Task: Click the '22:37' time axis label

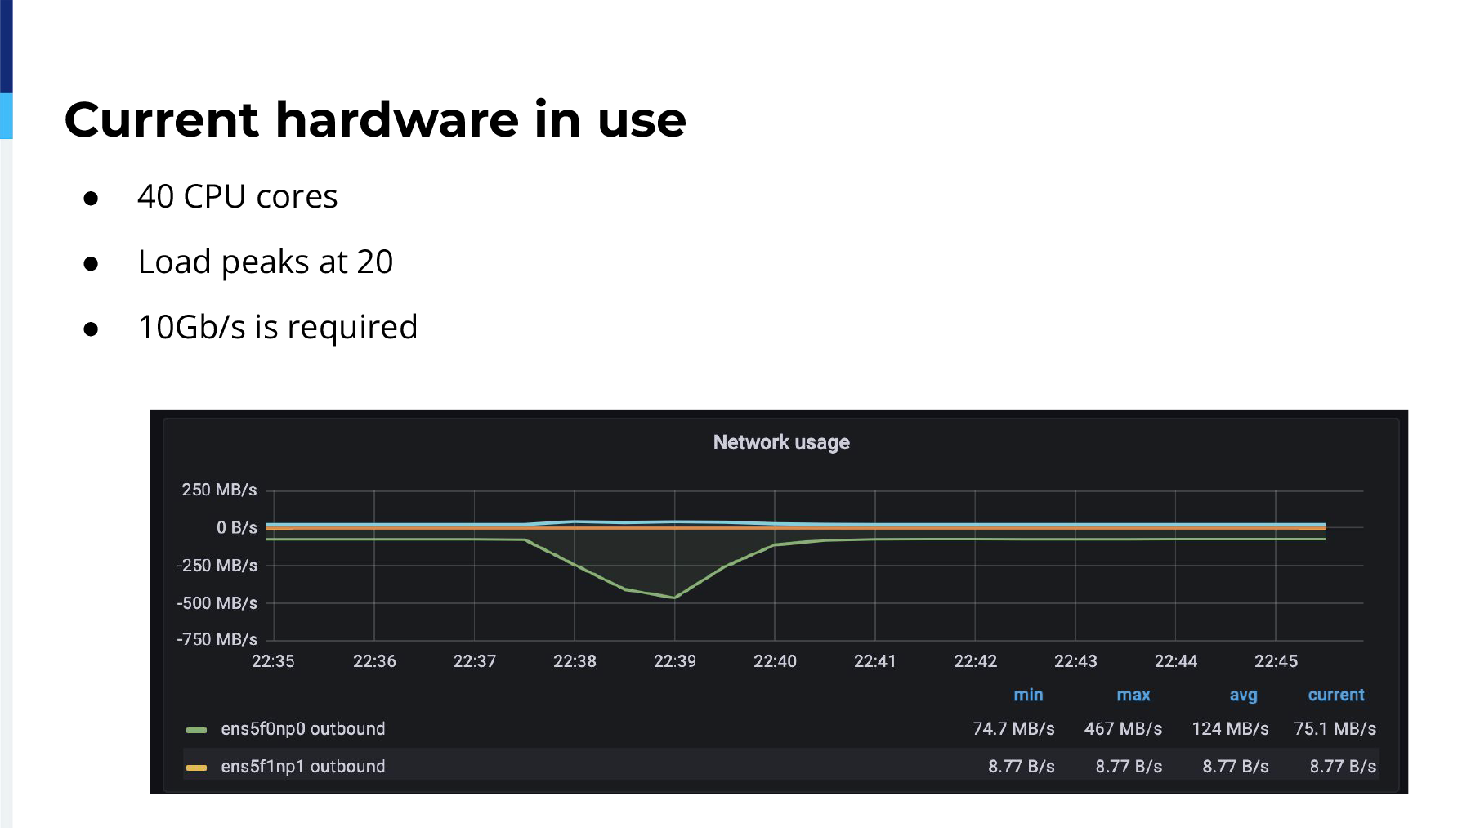Action: [475, 661]
